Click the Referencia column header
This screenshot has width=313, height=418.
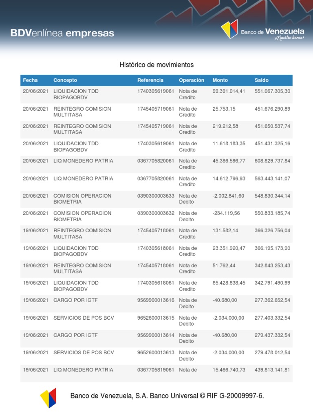tap(150, 80)
